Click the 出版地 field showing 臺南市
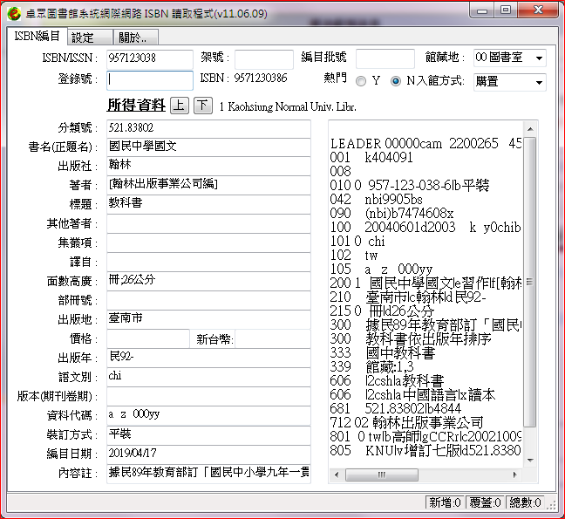The image size is (565, 519). pyautogui.click(x=208, y=320)
